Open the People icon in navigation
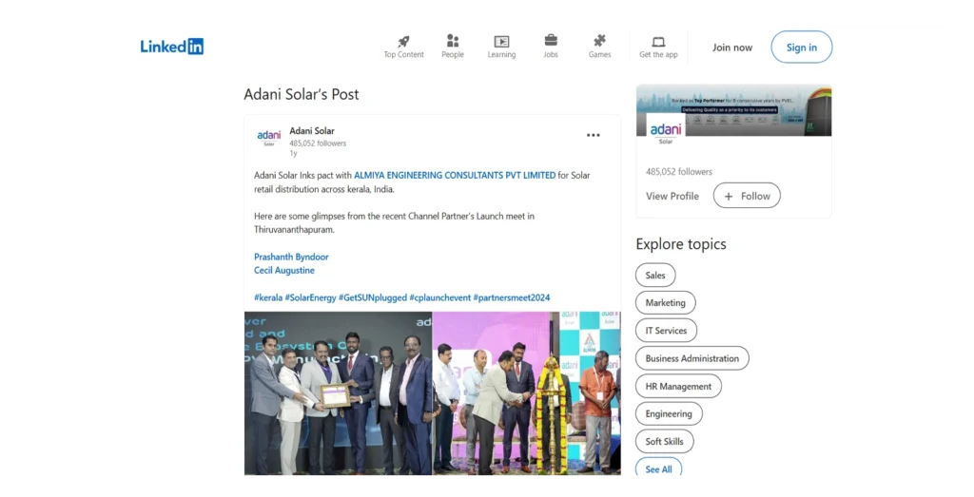This screenshot has height=497, width=974. (453, 42)
